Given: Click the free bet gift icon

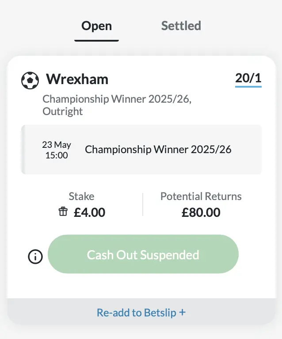Looking at the screenshot, I should click(63, 212).
